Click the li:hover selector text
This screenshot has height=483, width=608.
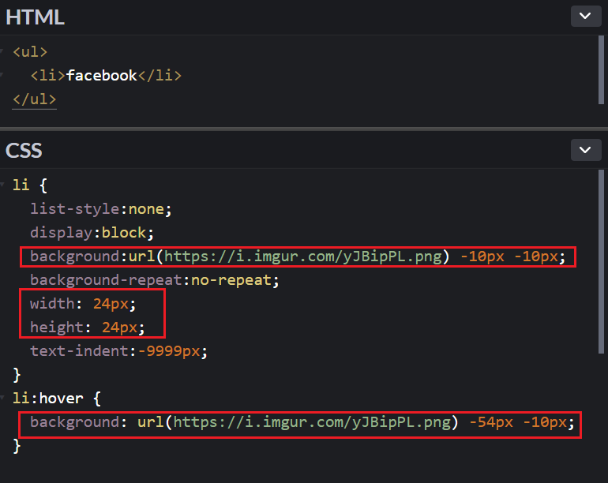click(x=48, y=399)
